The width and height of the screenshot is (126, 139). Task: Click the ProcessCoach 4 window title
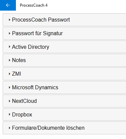click(33, 5)
